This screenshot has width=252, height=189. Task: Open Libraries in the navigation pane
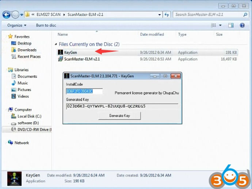(x=22, y=70)
